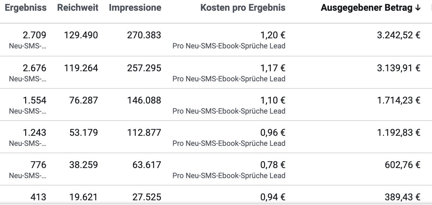Click the 1,20 € cost per result
The height and width of the screenshot is (205, 432).
tap(273, 35)
